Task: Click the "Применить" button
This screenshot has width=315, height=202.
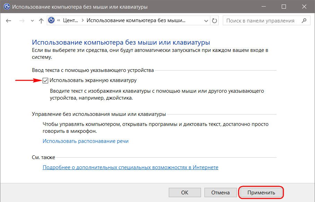Action: (x=261, y=193)
